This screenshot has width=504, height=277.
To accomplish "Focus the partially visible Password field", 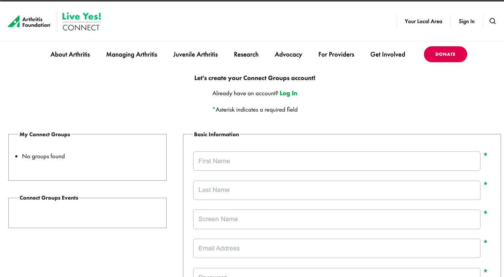I will point(337,273).
